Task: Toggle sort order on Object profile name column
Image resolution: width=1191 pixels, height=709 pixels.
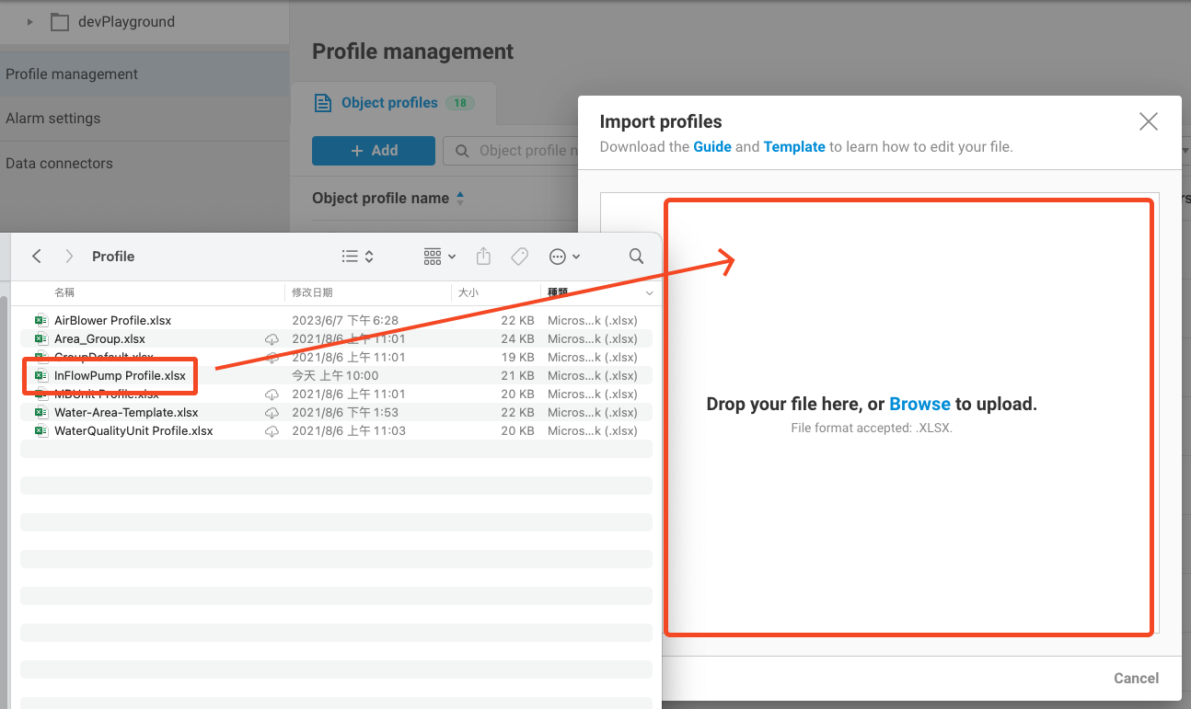Action: coord(460,197)
